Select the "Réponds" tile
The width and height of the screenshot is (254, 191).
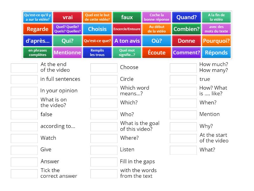coord(217,53)
